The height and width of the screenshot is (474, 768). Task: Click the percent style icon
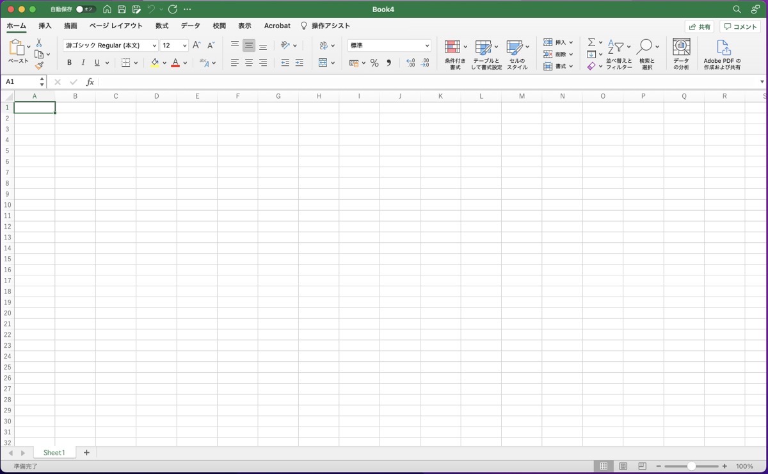tap(374, 63)
